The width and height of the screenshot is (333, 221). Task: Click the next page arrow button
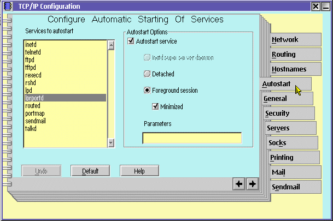[x=252, y=184]
